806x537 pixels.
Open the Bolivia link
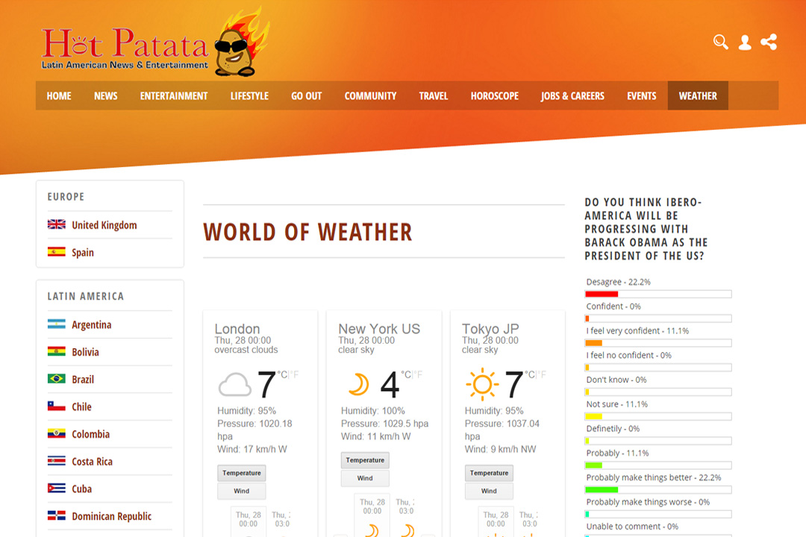pos(85,352)
